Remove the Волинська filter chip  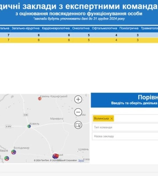(x=111, y=118)
